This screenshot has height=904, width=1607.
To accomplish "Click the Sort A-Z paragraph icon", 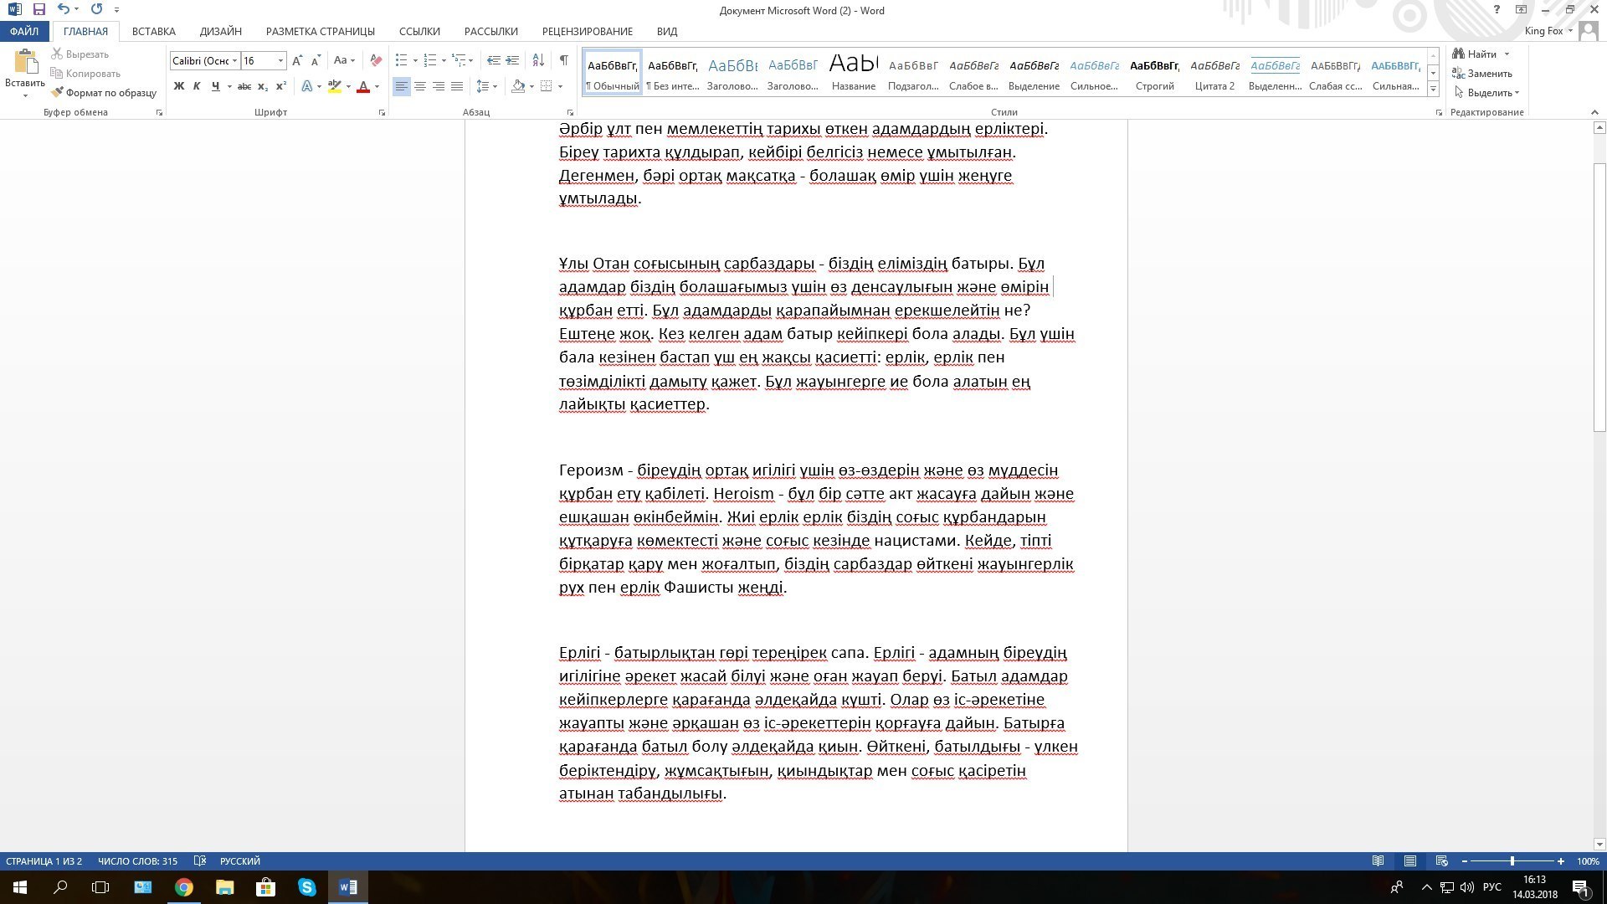I will point(538,60).
